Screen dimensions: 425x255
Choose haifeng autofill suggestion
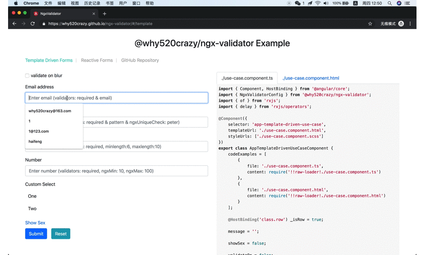point(54,142)
